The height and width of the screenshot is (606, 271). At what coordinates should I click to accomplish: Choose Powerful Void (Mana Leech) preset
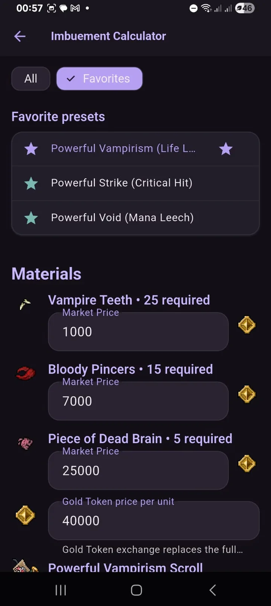(x=135, y=218)
